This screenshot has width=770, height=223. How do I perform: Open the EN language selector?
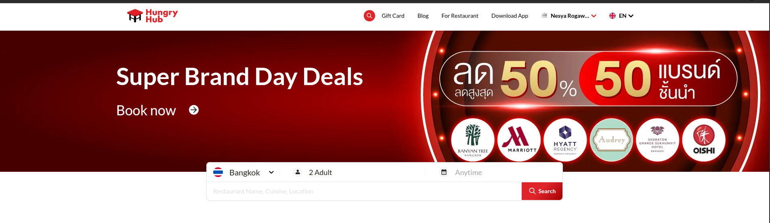pos(621,16)
